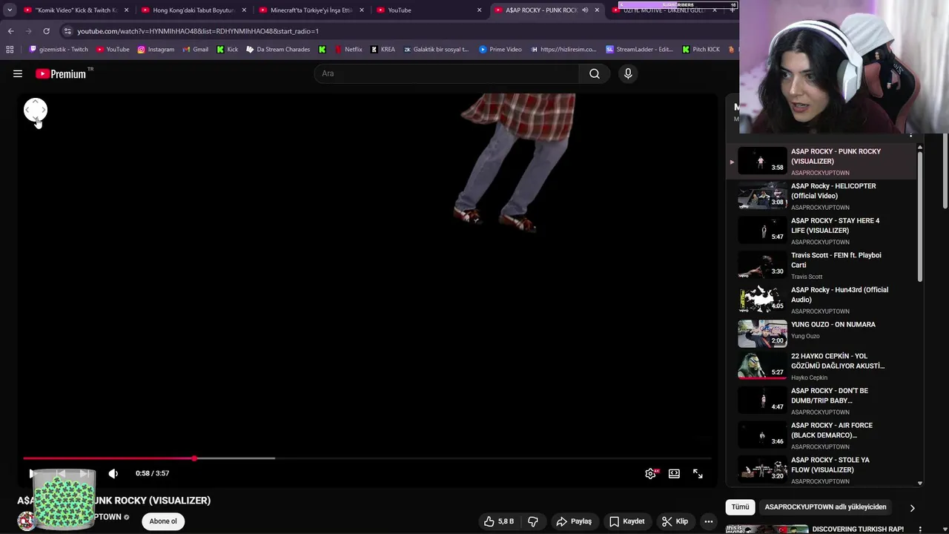The height and width of the screenshot is (534, 949).
Task: Play 'YUNG OUZO - ON NUMARA' playlist item
Action: point(823,334)
